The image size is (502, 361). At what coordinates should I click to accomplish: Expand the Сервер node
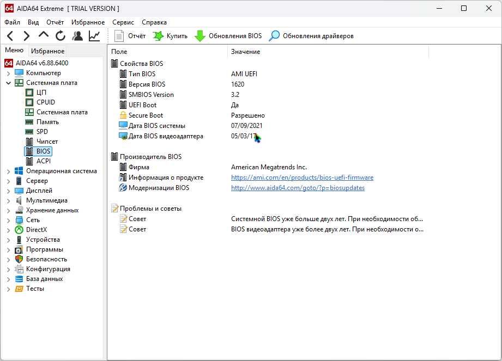(8, 181)
